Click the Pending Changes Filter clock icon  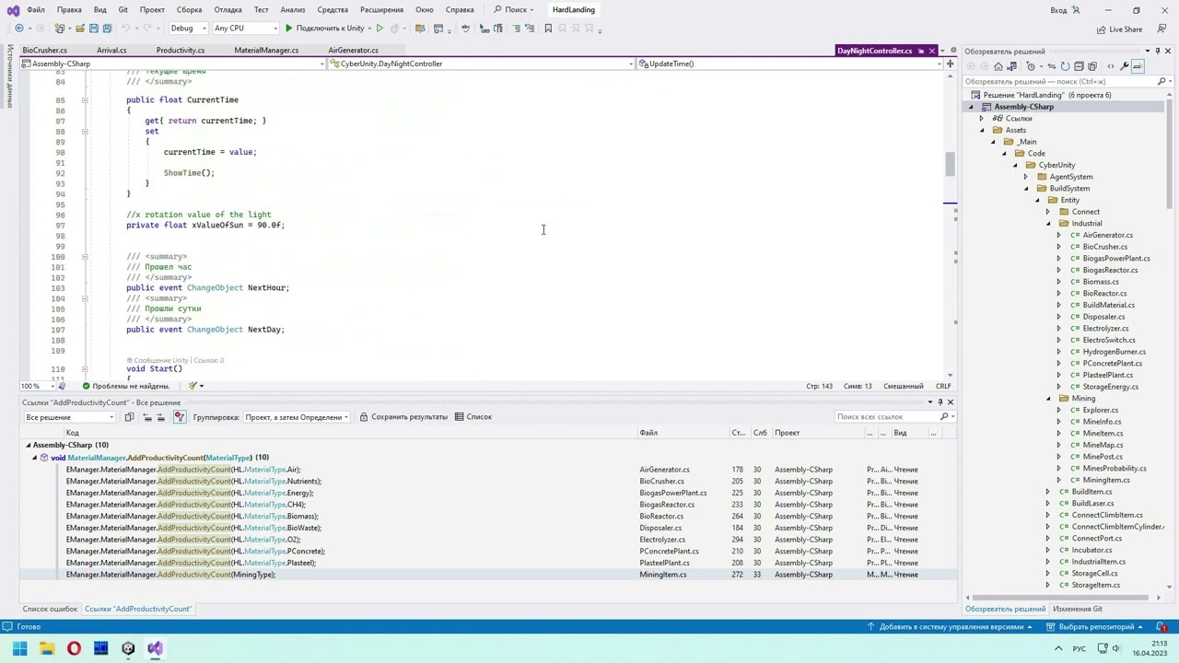coord(1031,66)
